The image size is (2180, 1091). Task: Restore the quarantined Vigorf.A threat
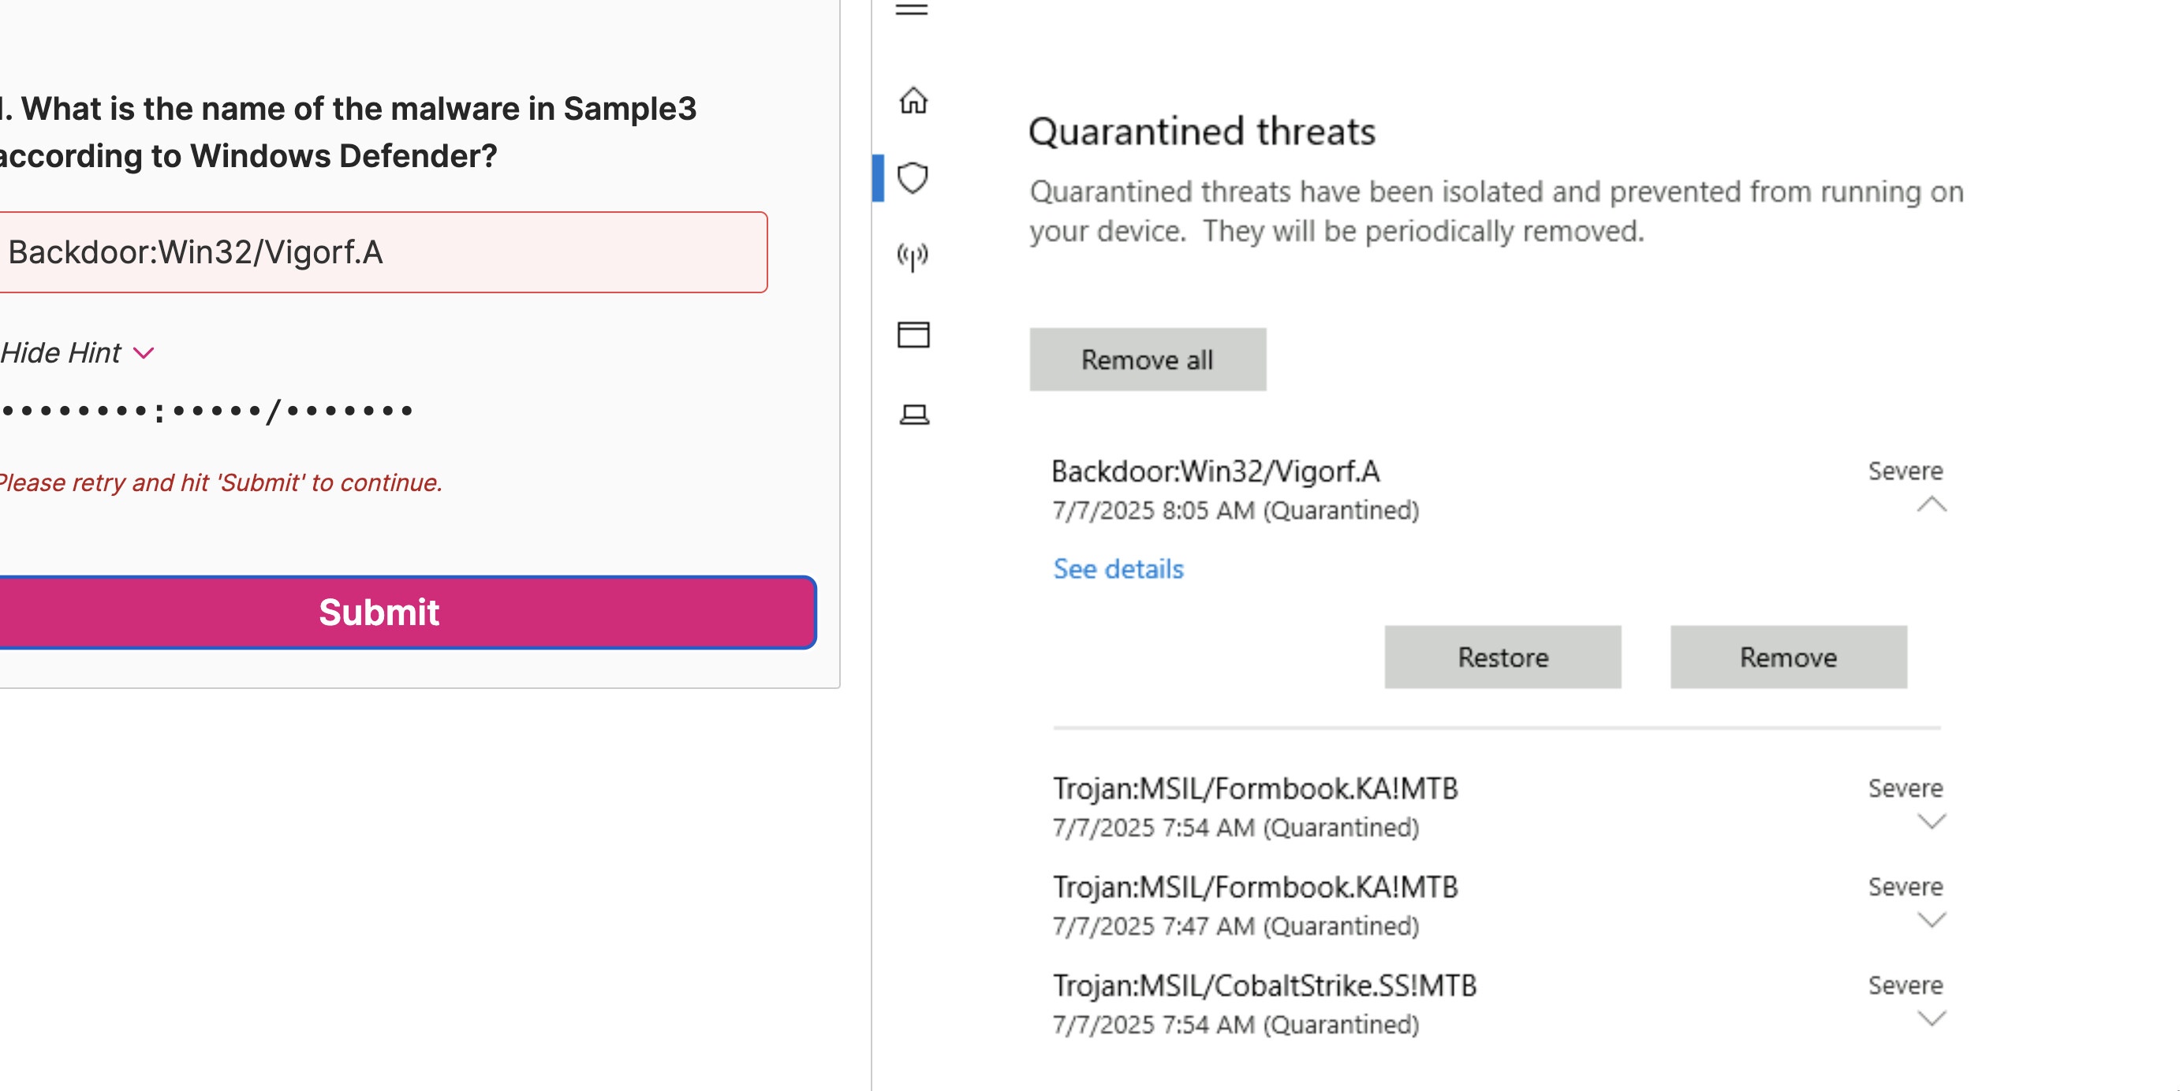coord(1502,657)
